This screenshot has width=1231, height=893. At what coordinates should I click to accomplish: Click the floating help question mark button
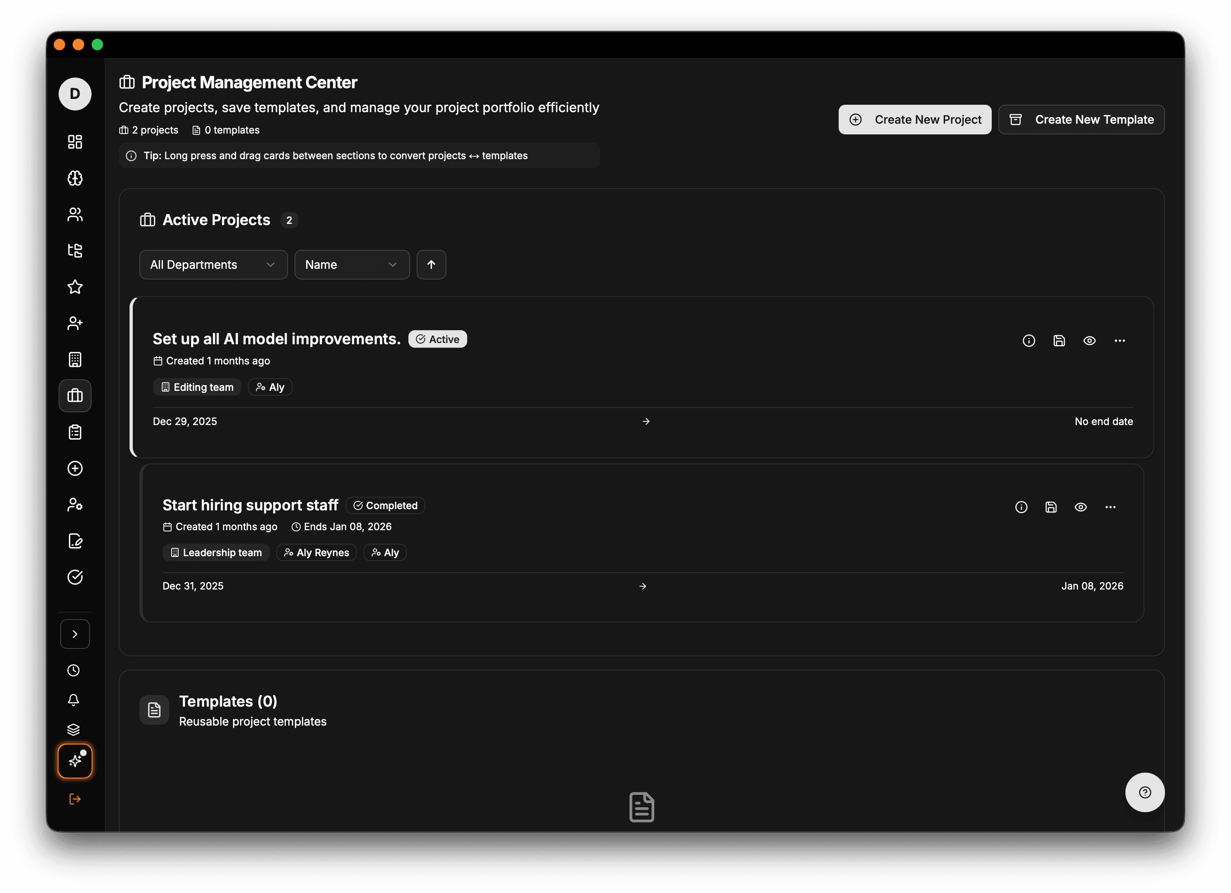click(x=1145, y=792)
